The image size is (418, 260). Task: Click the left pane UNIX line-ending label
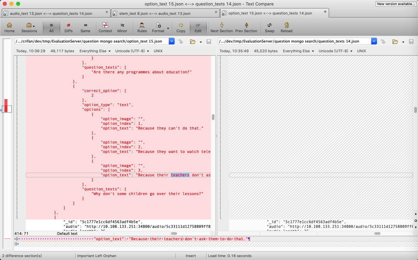[158, 51]
